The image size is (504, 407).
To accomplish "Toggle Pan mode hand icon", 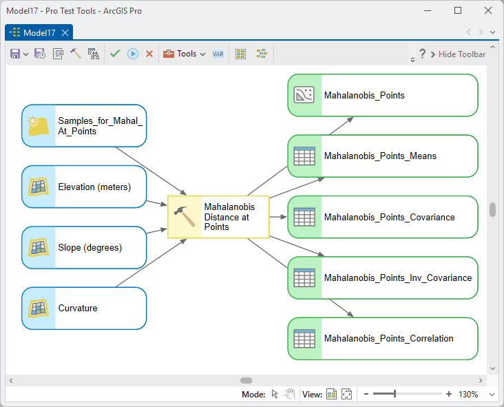I will [x=290, y=394].
